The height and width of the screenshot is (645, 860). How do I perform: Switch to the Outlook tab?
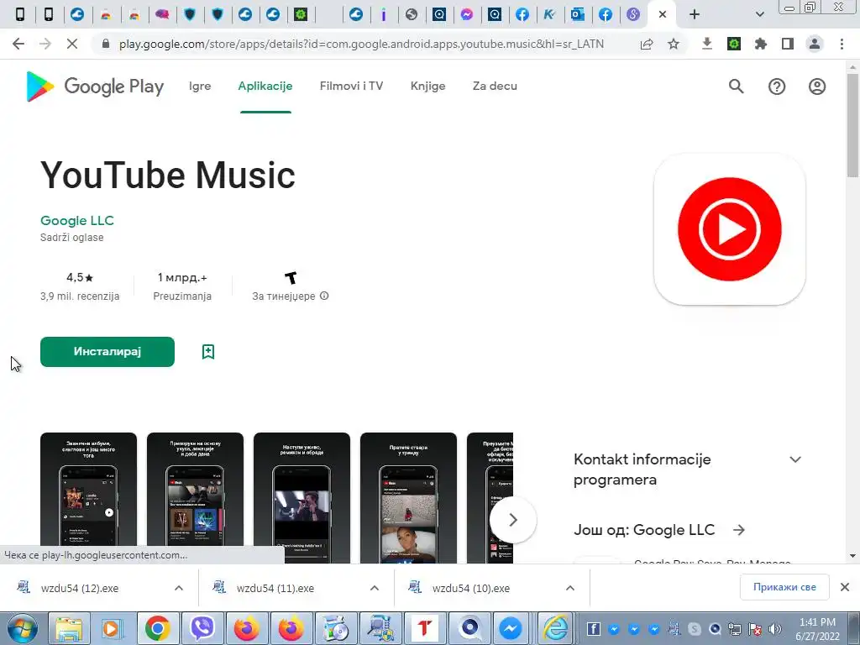click(x=578, y=15)
